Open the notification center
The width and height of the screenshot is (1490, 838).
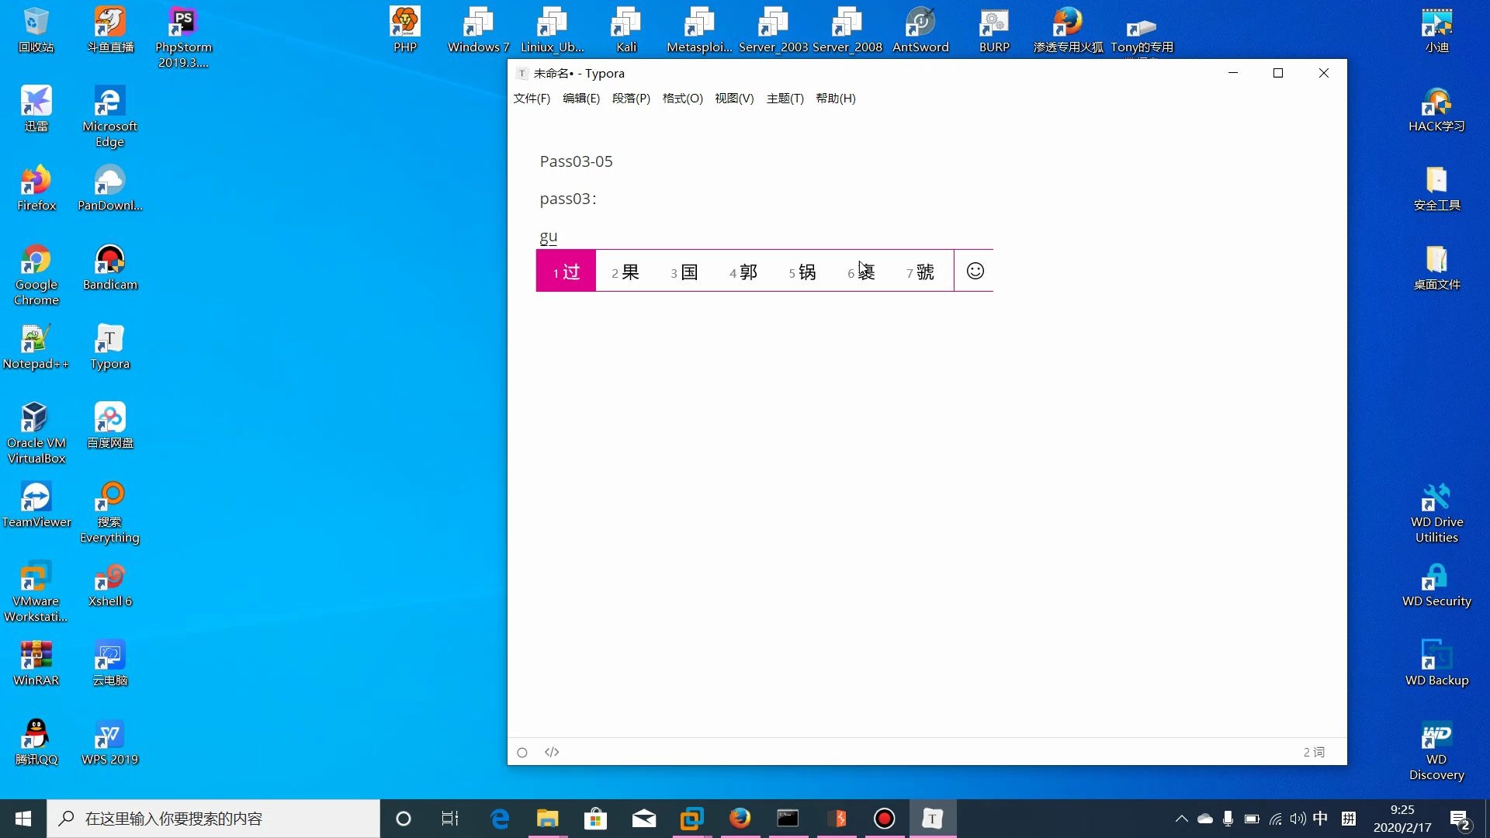coord(1460,819)
